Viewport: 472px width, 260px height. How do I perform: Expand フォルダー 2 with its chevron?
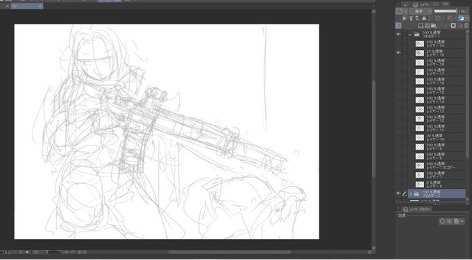click(x=411, y=194)
